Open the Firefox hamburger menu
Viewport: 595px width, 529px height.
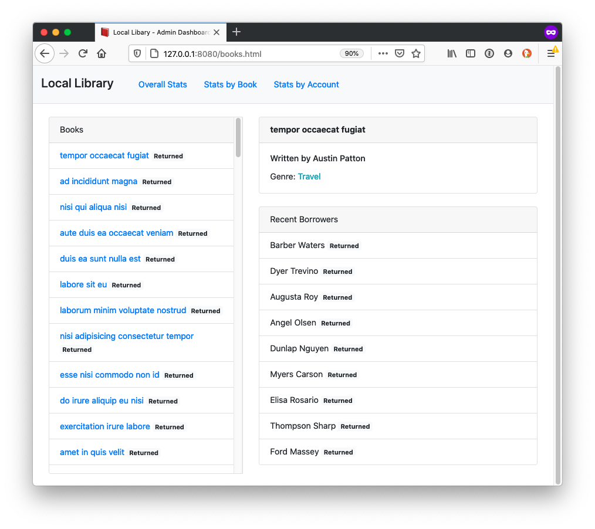point(551,53)
